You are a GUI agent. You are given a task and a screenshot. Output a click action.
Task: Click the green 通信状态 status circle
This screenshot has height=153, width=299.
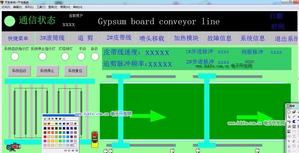[10, 21]
